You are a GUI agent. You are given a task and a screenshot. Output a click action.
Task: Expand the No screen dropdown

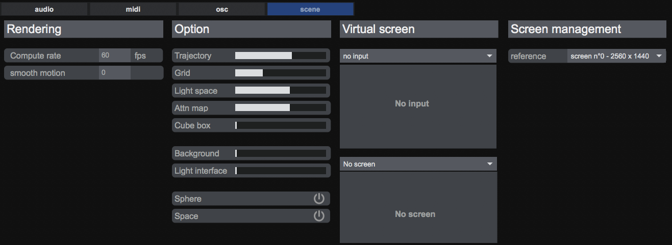pyautogui.click(x=418, y=164)
